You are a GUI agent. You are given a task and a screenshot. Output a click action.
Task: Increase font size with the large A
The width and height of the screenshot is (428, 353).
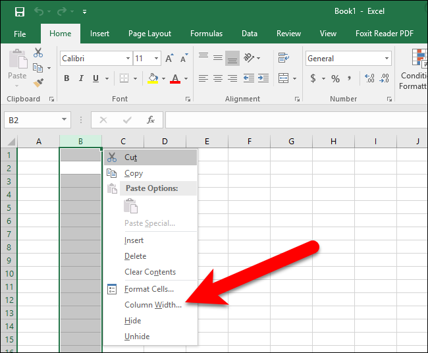coord(169,58)
